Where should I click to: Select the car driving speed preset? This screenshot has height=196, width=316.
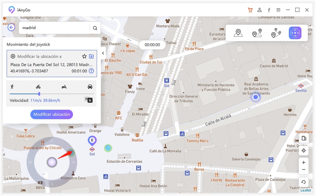pos(90,87)
